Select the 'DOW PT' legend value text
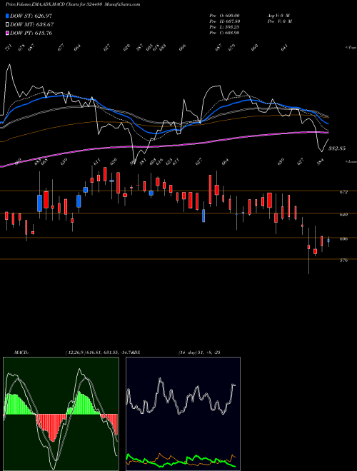 (x=31, y=33)
